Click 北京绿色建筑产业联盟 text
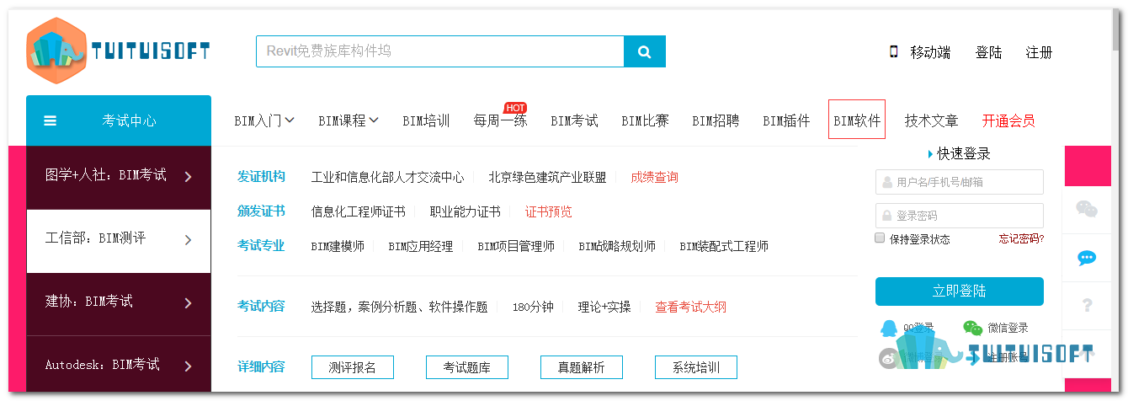 [x=547, y=178]
